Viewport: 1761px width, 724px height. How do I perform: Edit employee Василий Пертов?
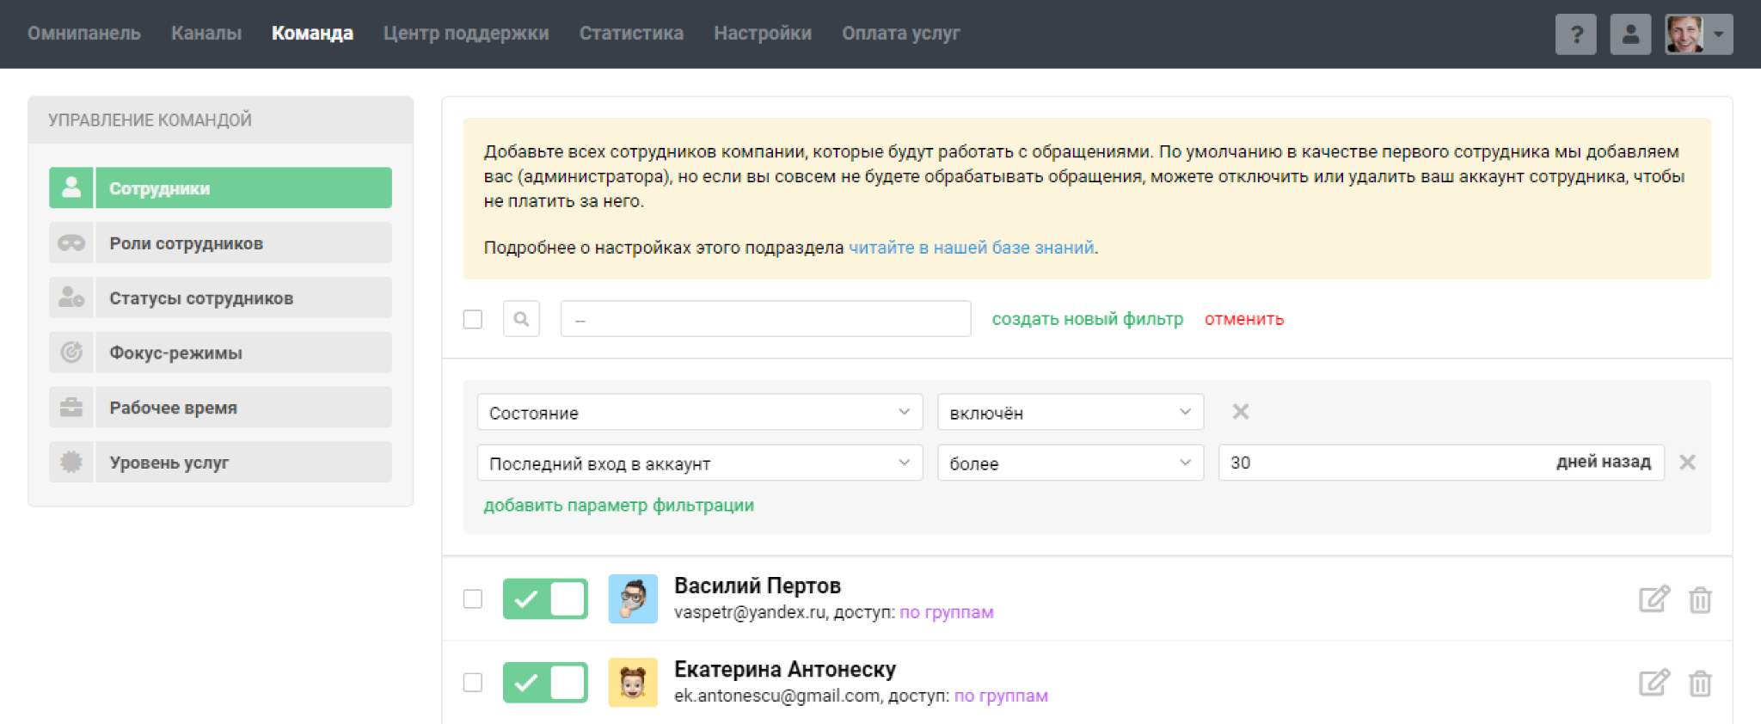[1654, 599]
